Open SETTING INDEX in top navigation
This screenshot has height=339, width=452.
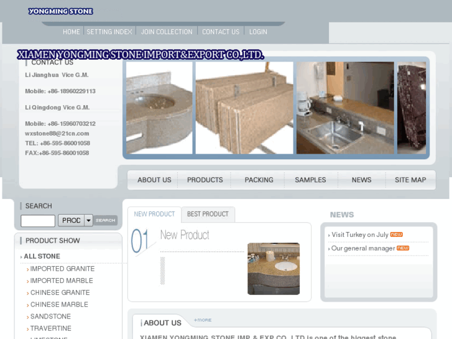[x=109, y=32]
